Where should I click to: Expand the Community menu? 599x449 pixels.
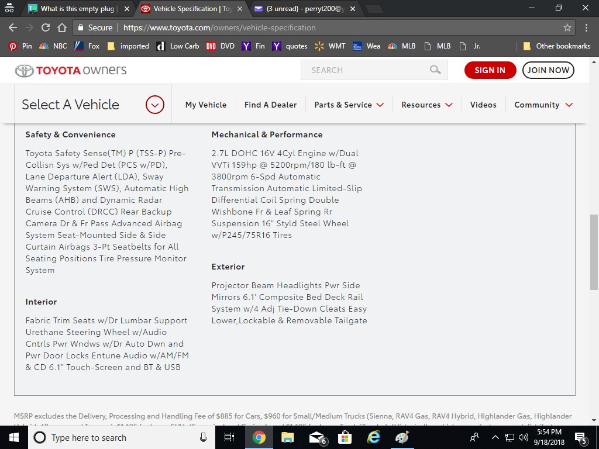click(x=543, y=105)
